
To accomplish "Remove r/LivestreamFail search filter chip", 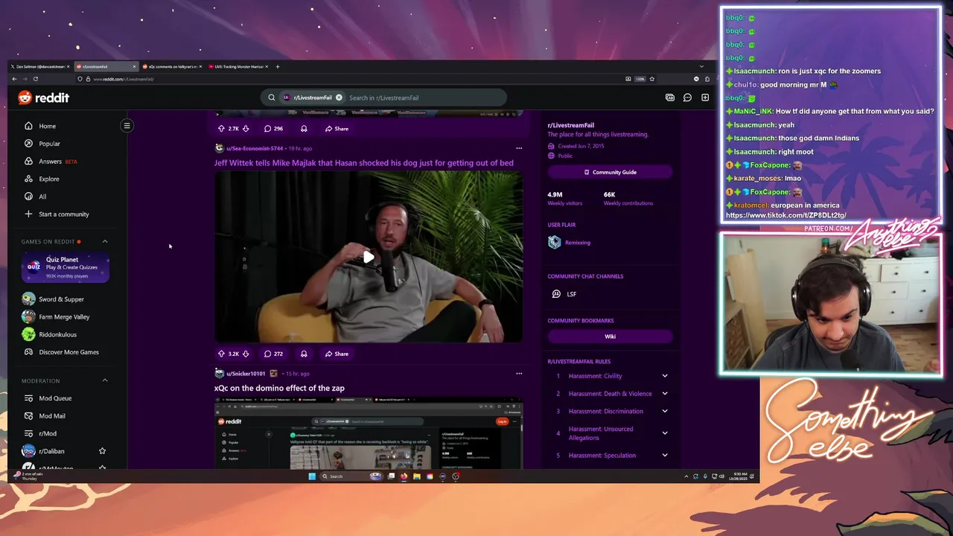I will 339,98.
